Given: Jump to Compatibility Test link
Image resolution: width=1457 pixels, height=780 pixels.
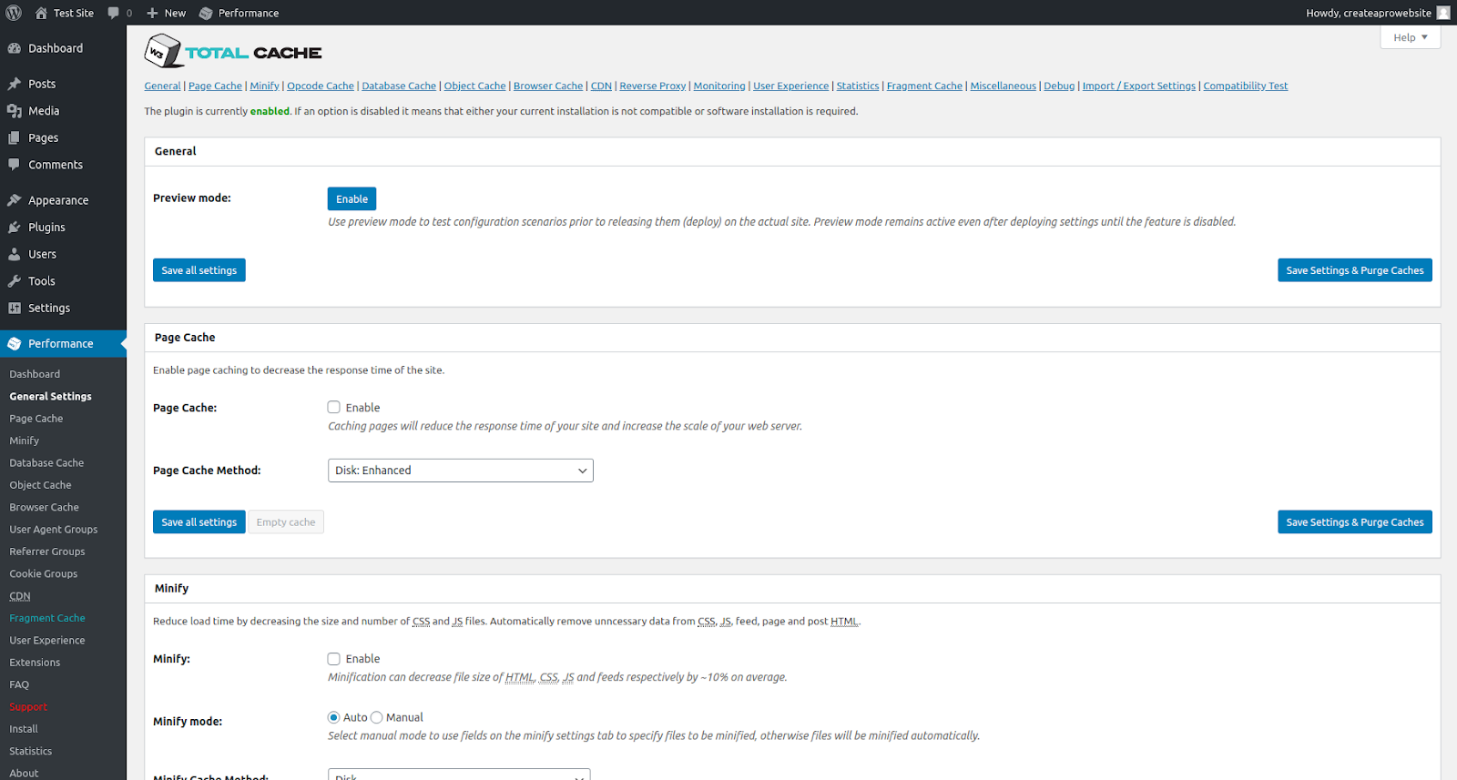Looking at the screenshot, I should click(1246, 86).
